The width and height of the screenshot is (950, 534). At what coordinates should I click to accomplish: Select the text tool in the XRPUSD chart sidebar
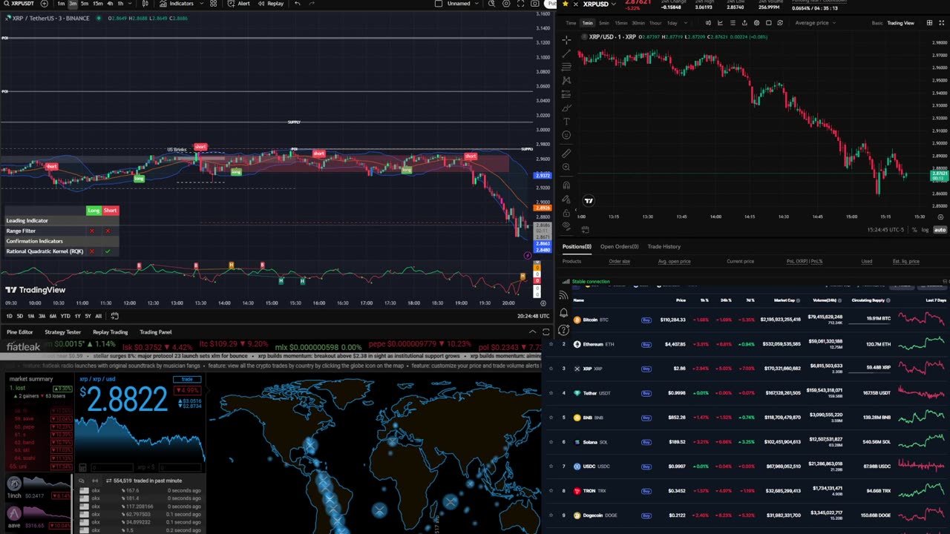pos(566,122)
